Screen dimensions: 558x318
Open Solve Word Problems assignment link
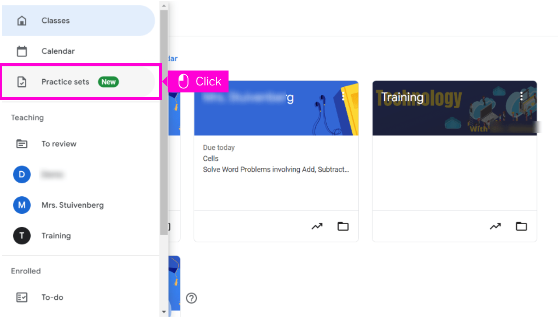(x=276, y=170)
